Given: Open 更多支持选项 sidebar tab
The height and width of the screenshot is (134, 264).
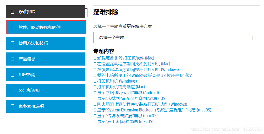Looking at the screenshot, I should pos(46,106).
